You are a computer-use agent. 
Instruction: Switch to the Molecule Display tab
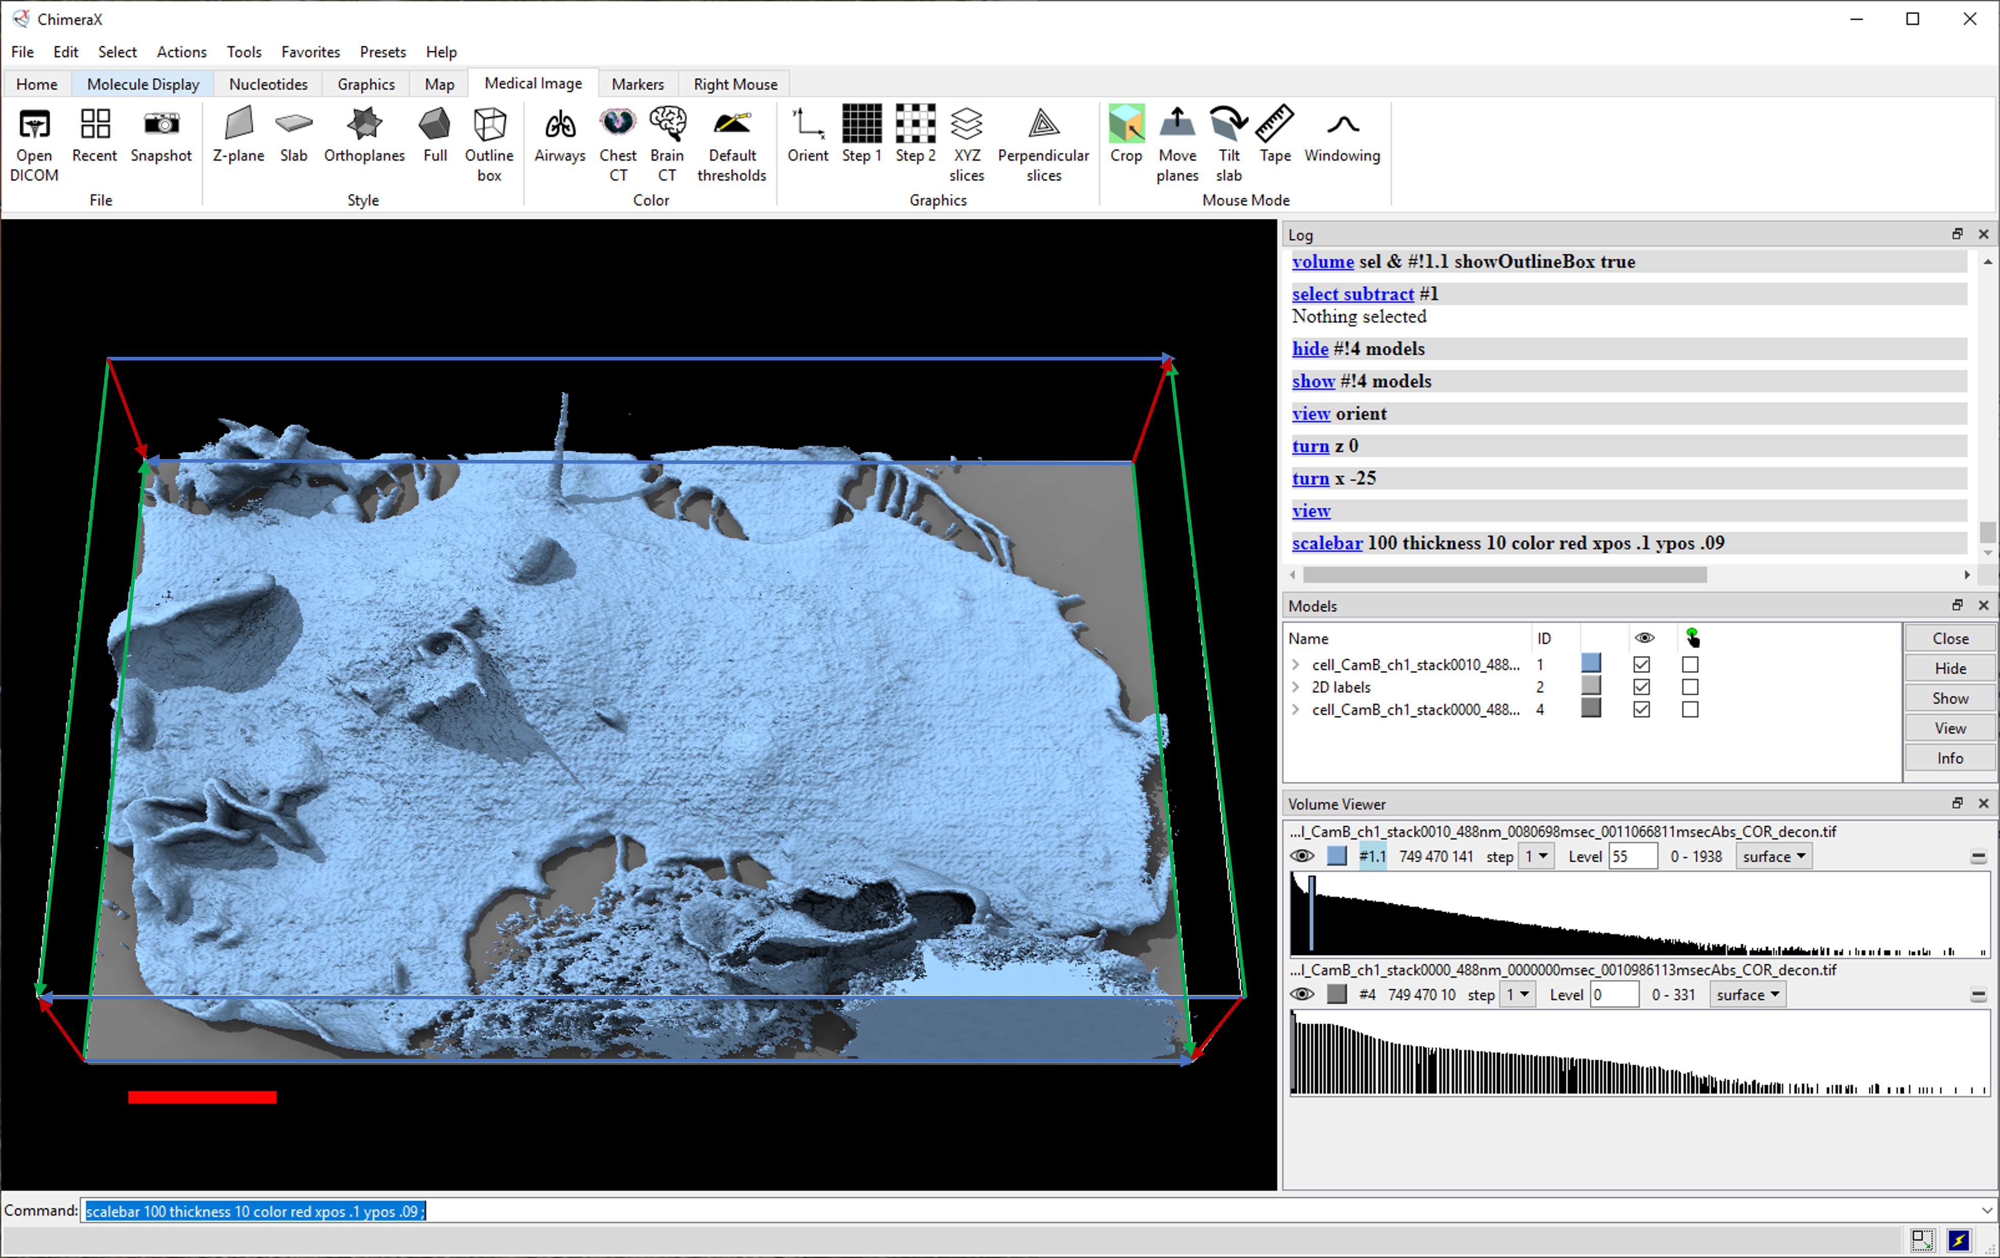pyautogui.click(x=143, y=84)
